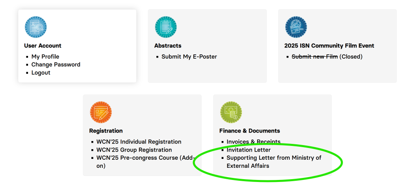Select Change Password
Viewport: 416px width, 184px height.
56,65
